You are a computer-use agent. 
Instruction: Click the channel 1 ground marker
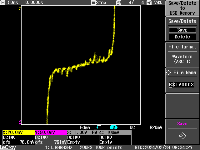pos(20,10)
